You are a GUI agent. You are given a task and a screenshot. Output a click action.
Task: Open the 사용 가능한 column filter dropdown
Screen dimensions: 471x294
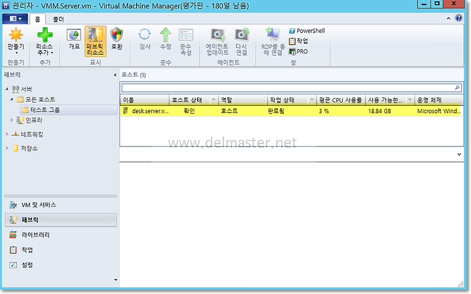(x=410, y=100)
